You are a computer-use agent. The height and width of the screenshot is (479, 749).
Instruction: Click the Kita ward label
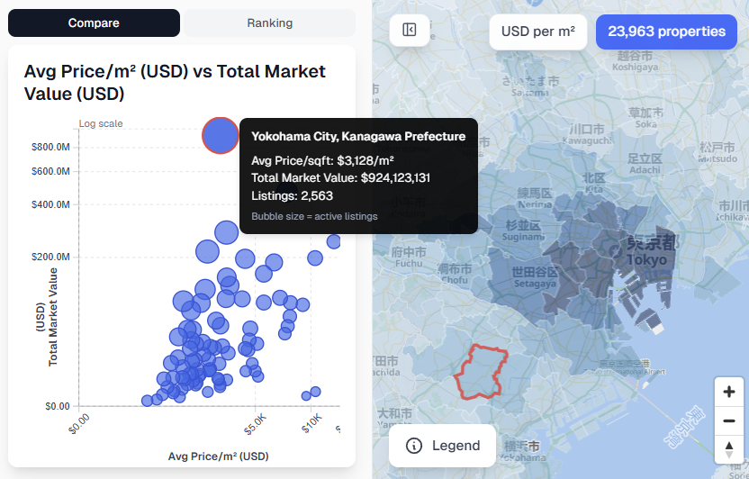594,183
